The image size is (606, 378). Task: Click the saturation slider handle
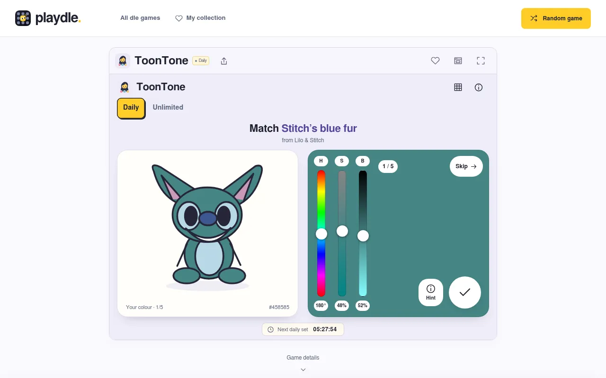(x=342, y=231)
